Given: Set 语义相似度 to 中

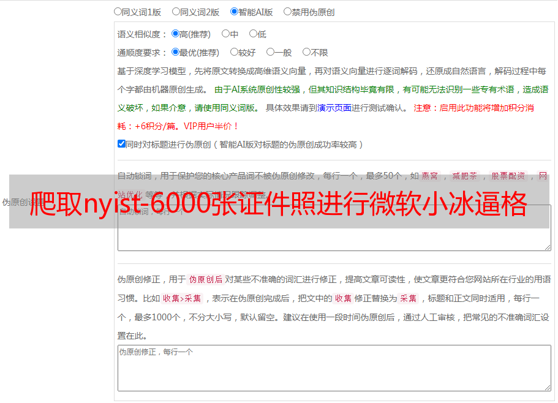Looking at the screenshot, I should coord(225,34).
